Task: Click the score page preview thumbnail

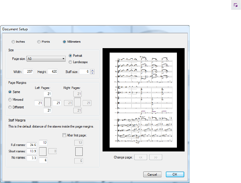Action: tap(143, 100)
